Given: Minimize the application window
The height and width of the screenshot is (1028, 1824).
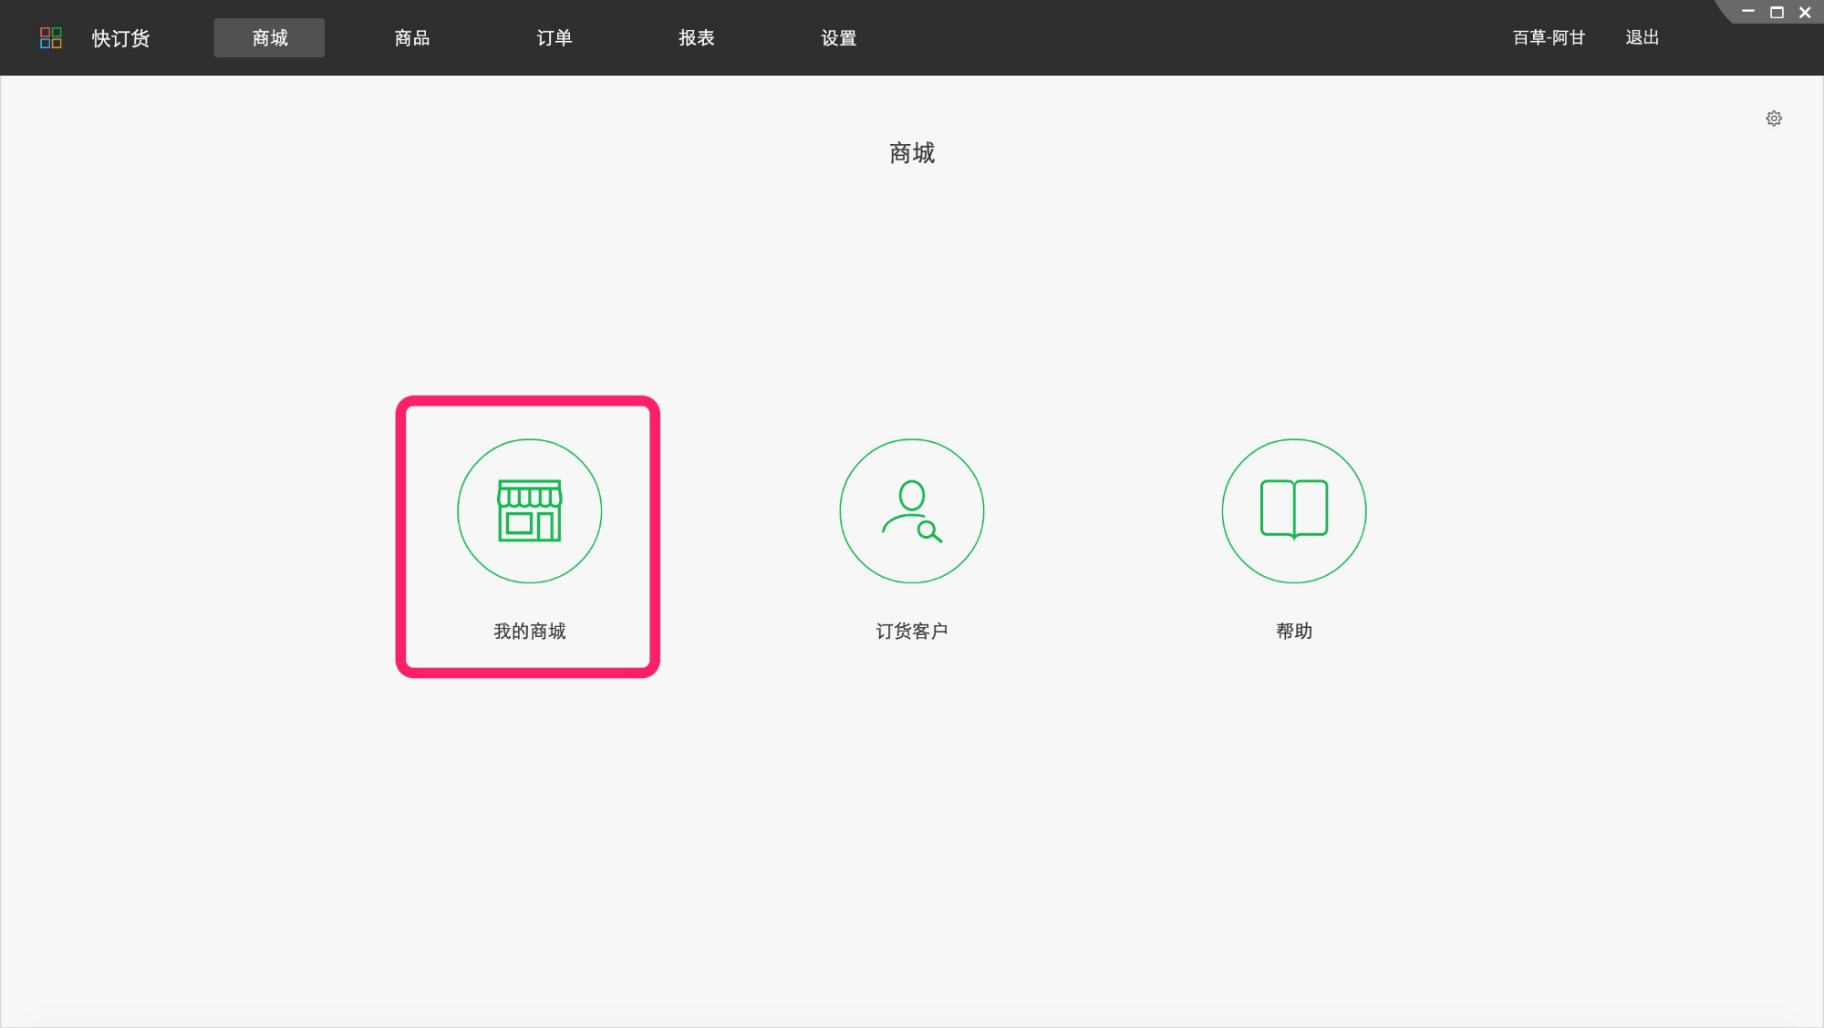Looking at the screenshot, I should pyautogui.click(x=1747, y=12).
